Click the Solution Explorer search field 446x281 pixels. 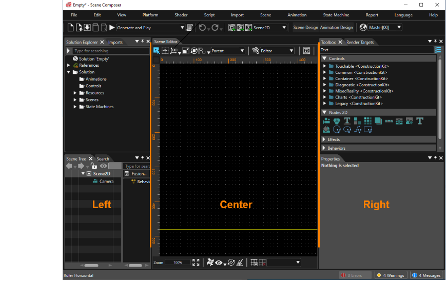(x=111, y=51)
